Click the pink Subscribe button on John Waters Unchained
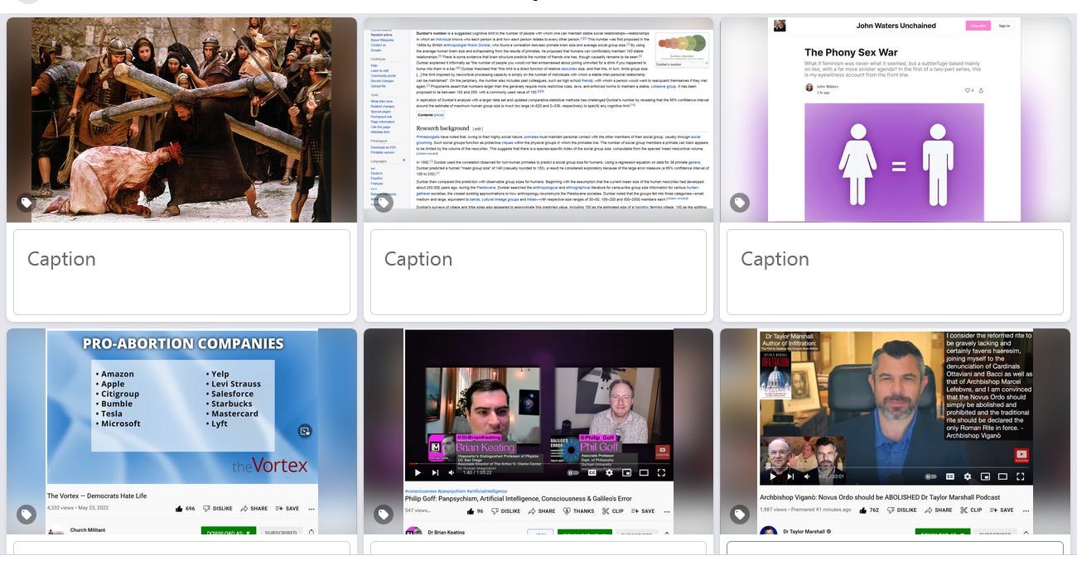This screenshot has height=565, width=1077. (x=978, y=26)
